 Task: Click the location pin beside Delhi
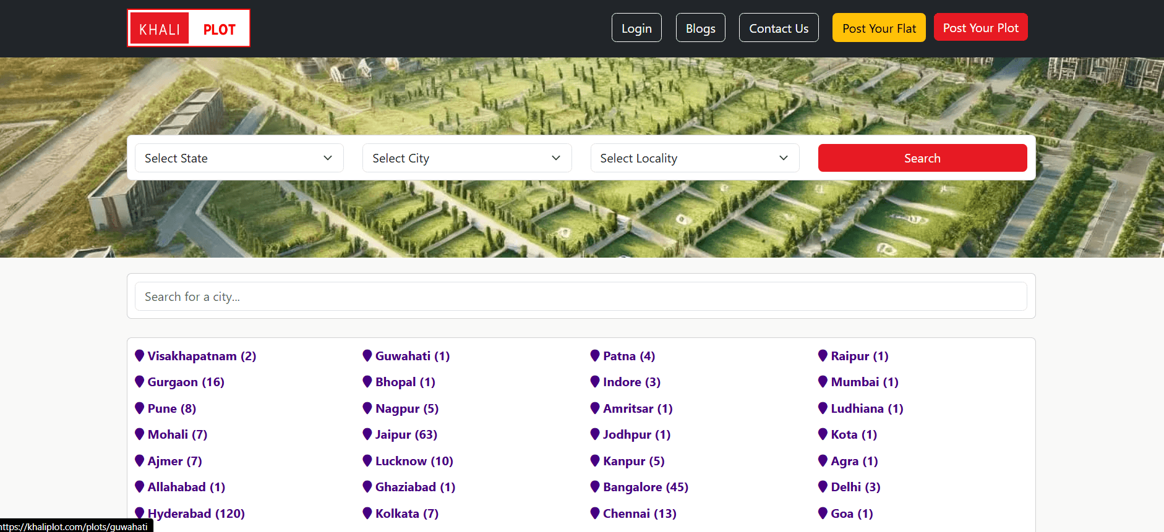pyautogui.click(x=823, y=486)
